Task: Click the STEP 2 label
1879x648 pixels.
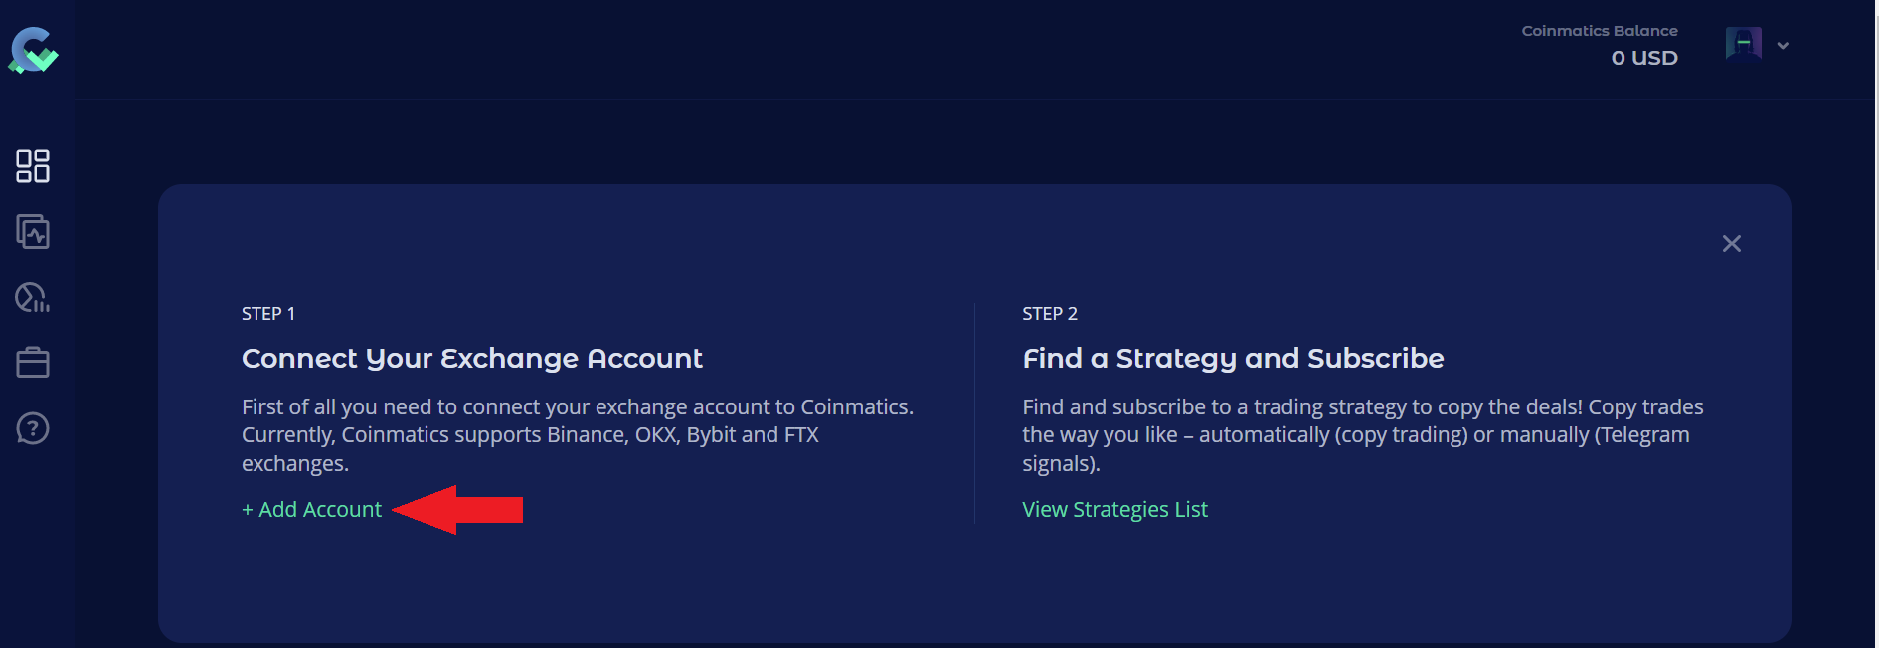Action: tap(1050, 314)
